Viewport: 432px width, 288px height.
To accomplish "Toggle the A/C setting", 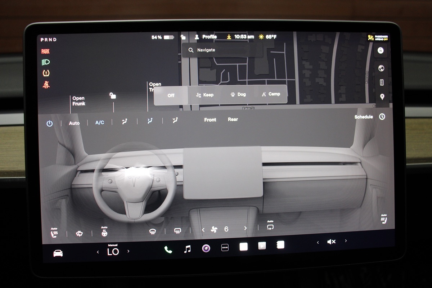I will 100,122.
